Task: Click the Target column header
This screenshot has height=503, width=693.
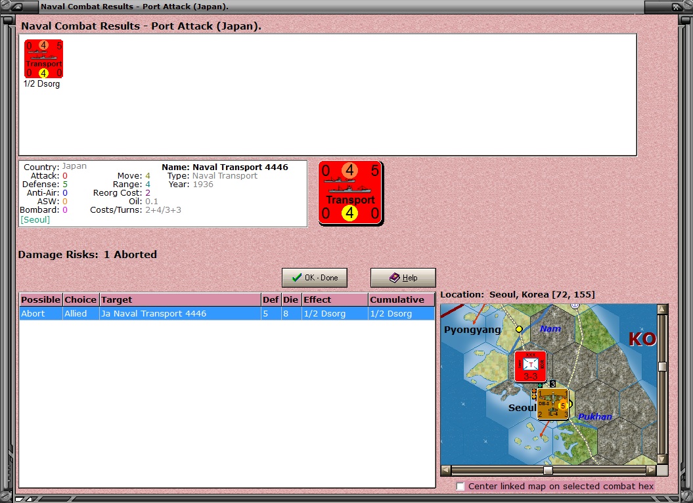Action: [x=181, y=299]
